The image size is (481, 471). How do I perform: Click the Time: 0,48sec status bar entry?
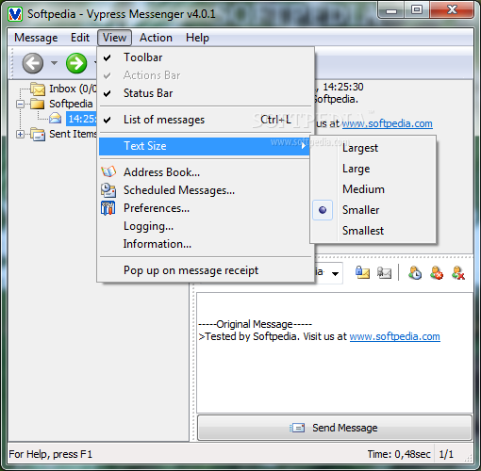(399, 454)
